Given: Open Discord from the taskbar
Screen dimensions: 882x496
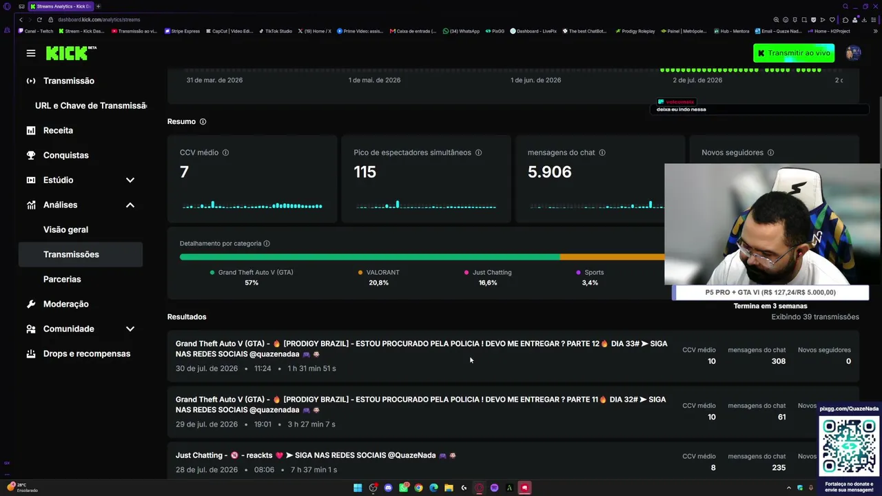Looking at the screenshot, I should pos(388,488).
